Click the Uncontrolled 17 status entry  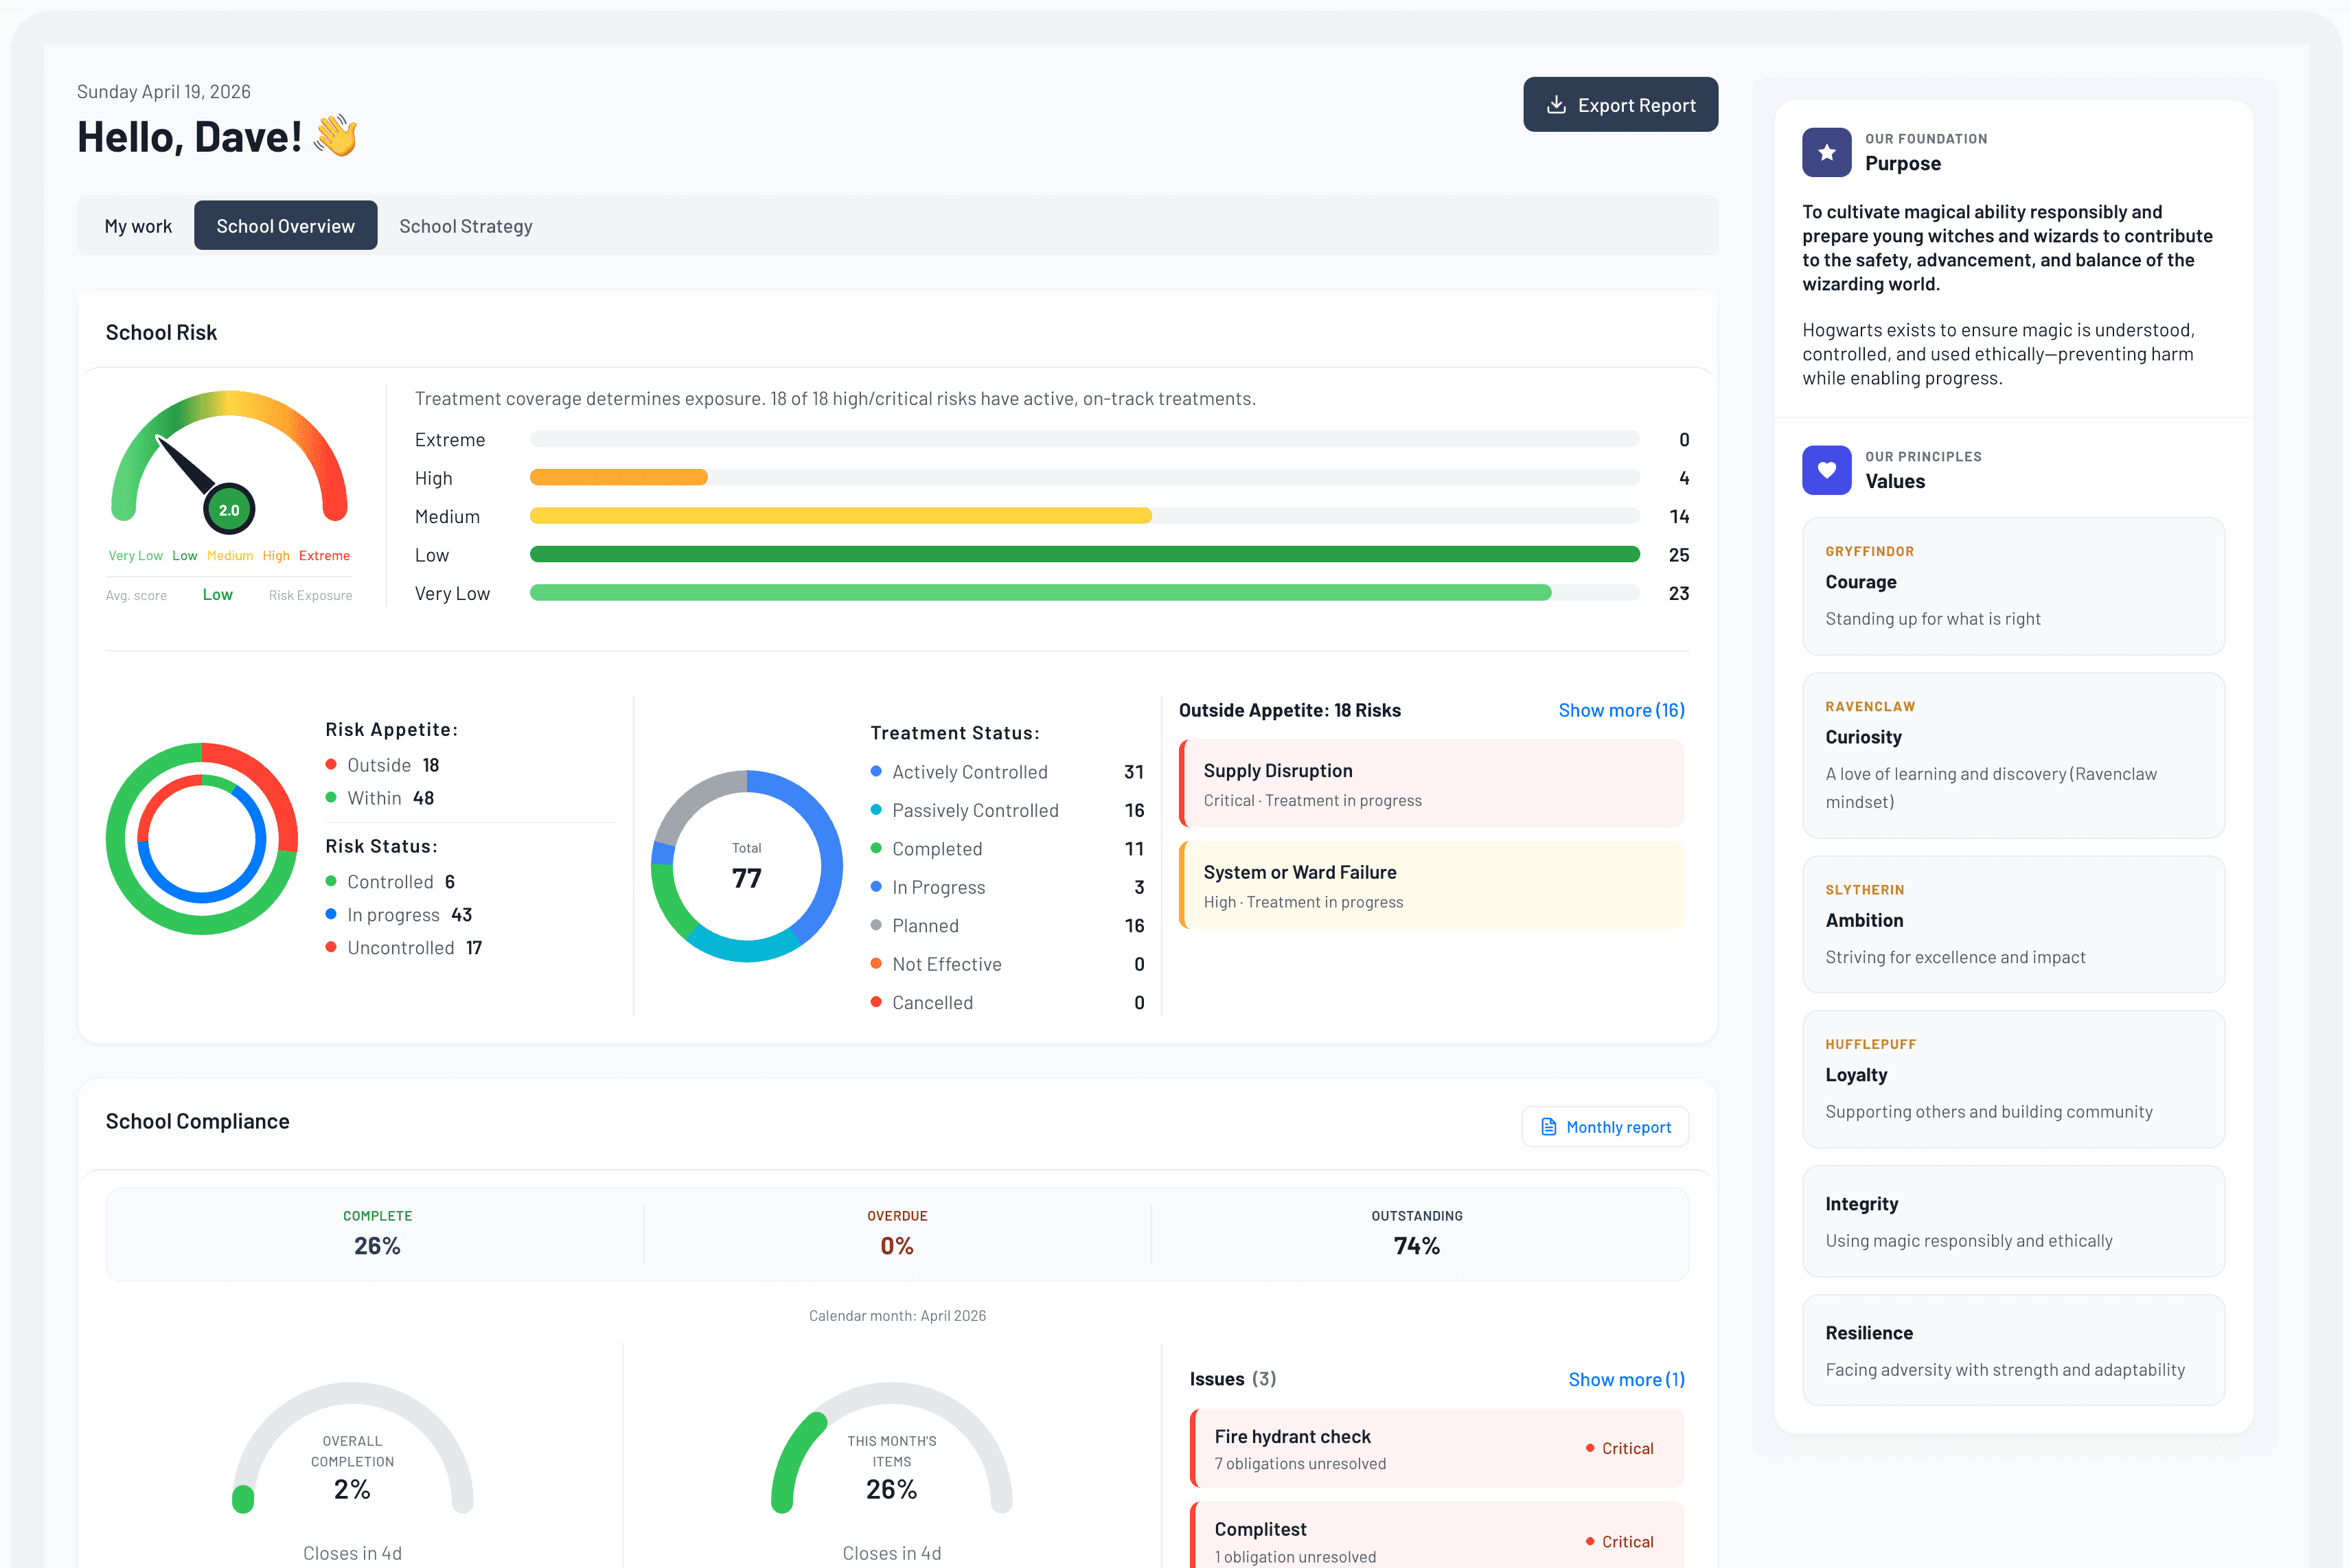tap(404, 948)
